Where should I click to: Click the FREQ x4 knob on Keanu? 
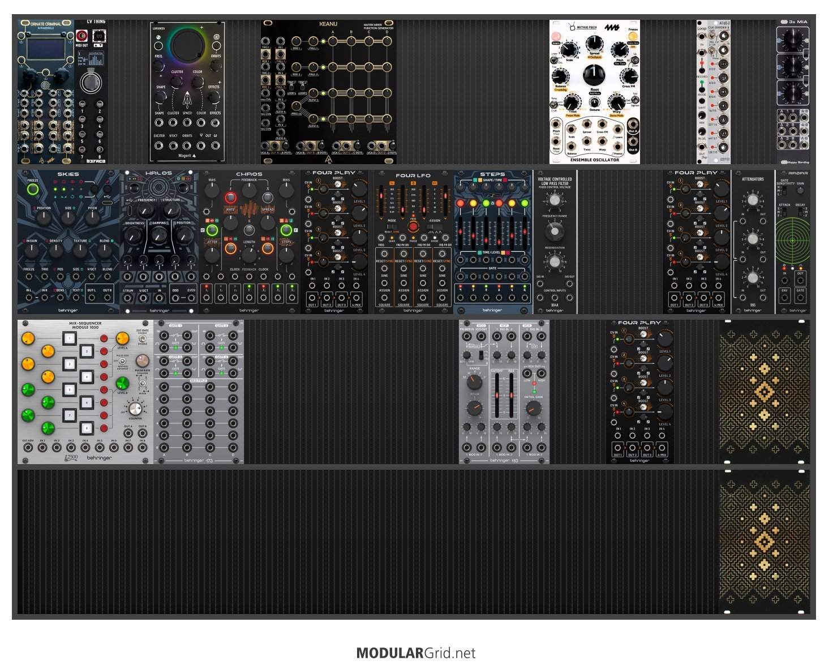click(x=297, y=106)
